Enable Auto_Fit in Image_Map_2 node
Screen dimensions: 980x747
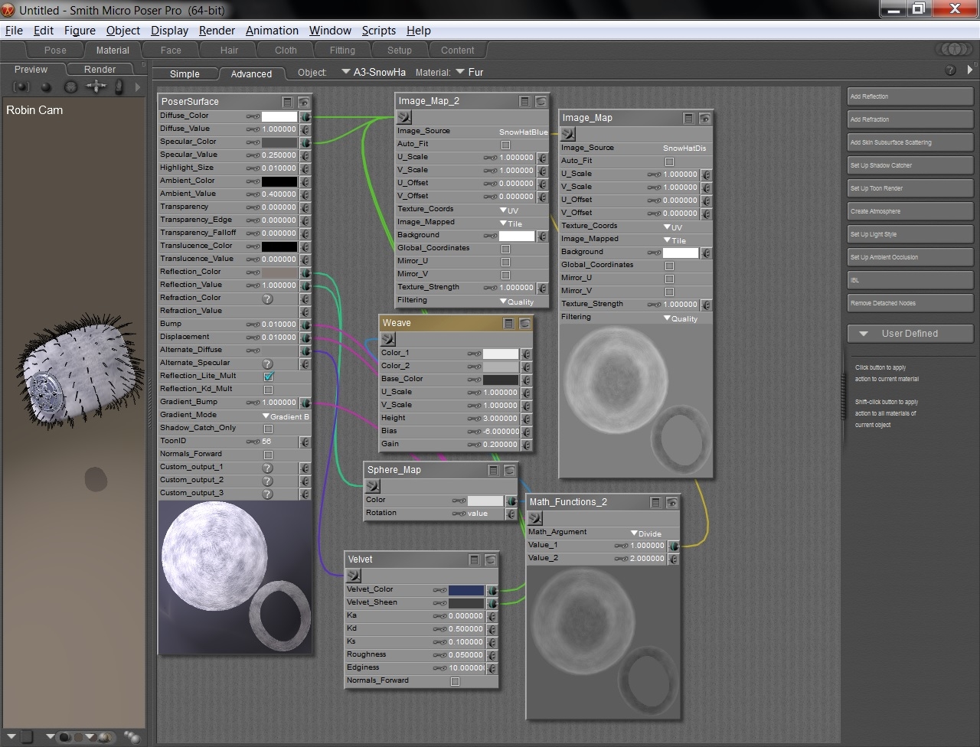[505, 145]
